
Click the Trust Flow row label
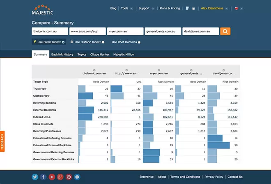click(x=40, y=89)
